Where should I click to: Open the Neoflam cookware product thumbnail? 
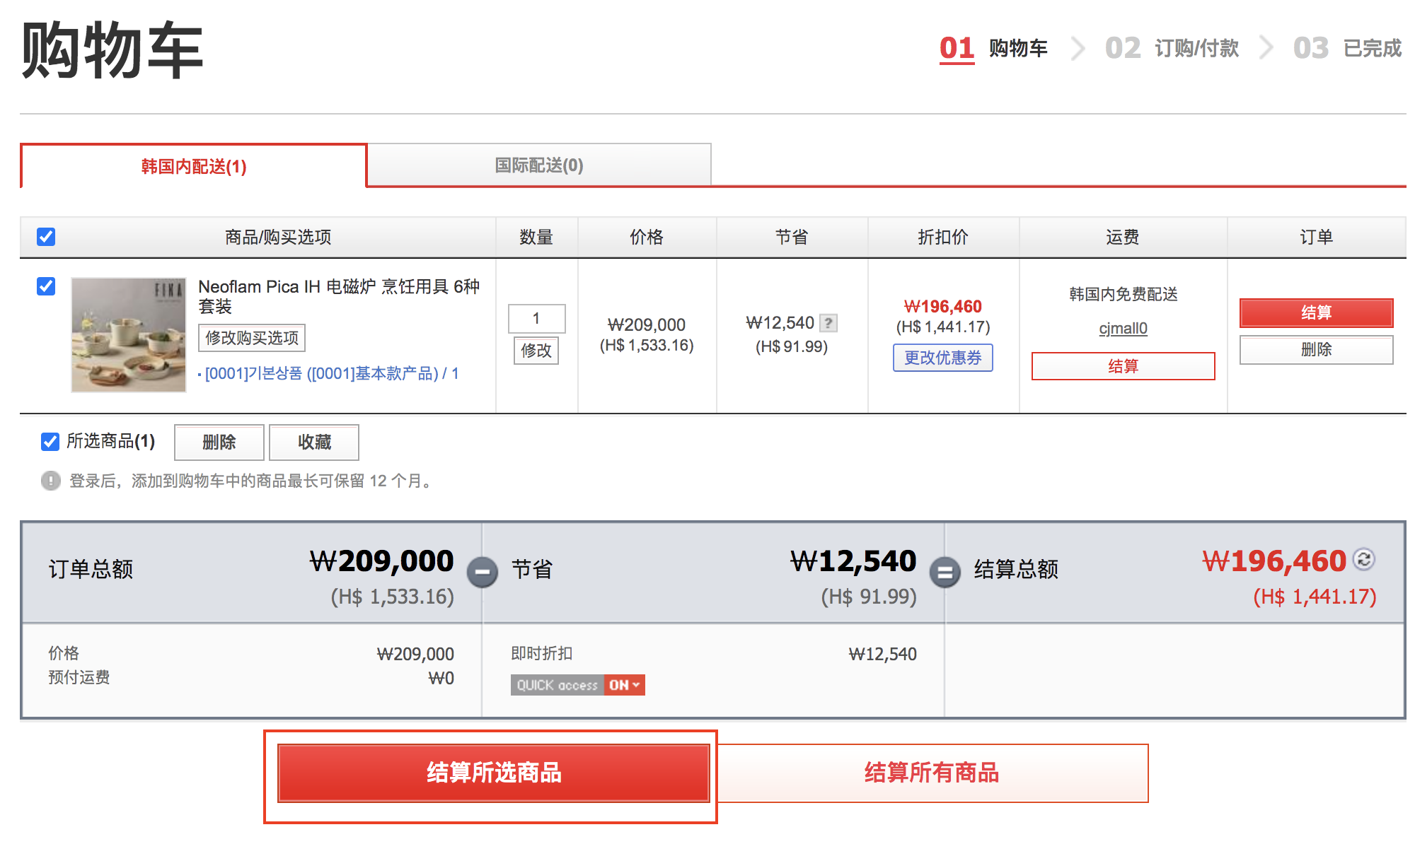(x=129, y=334)
